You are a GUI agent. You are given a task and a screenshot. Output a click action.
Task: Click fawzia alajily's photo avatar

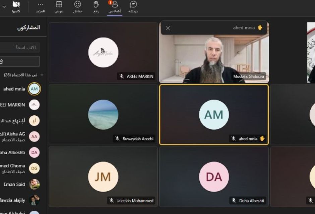(34, 200)
